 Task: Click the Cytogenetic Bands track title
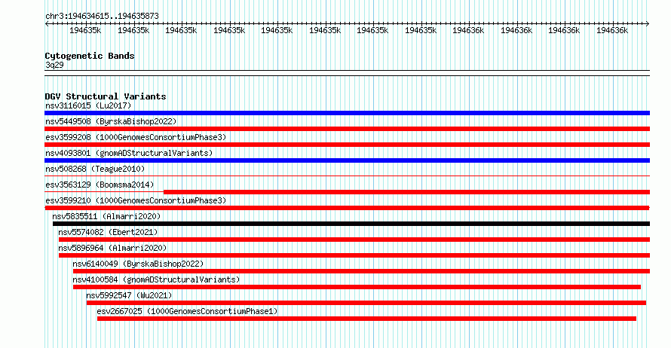[90, 56]
